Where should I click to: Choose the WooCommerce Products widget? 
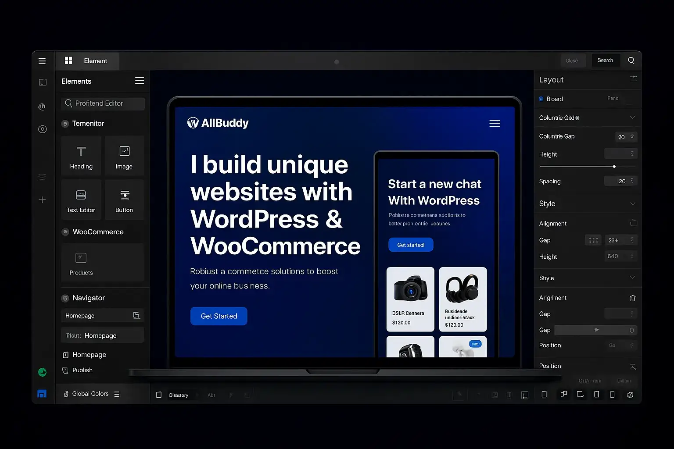coord(81,263)
